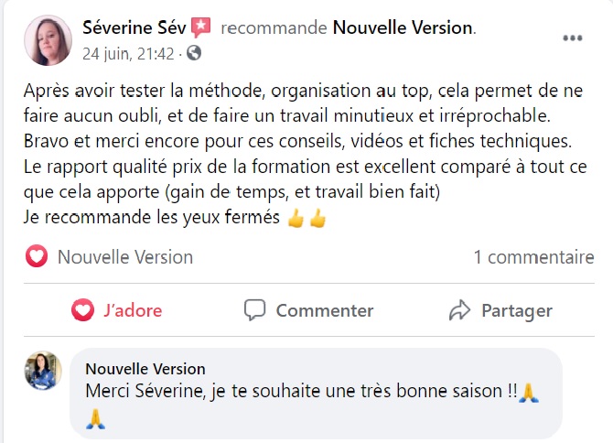
Task: Click the '24 juin, 21:42' timestamp
Action: coord(128,54)
